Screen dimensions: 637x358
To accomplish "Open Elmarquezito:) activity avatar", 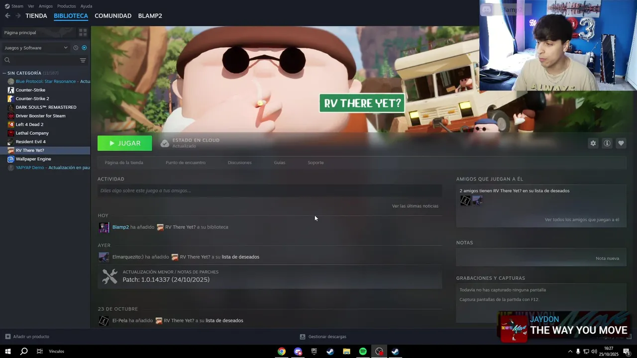I will click(104, 257).
